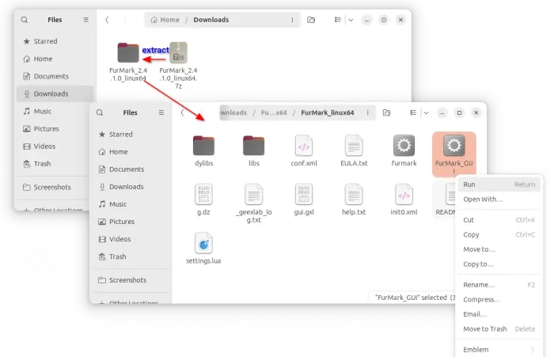Go back in Downloads window

click(x=107, y=20)
